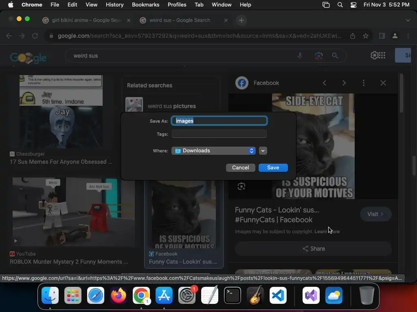
Task: Open Launchpad from the Dock
Action: [73, 295]
